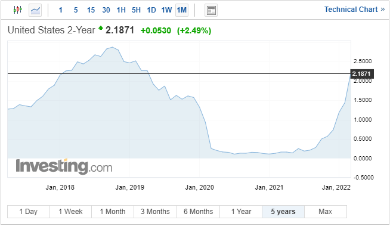Screen dimensions: 390x226
Task: Click the Jan, 2018 axis label
Action: coord(60,187)
